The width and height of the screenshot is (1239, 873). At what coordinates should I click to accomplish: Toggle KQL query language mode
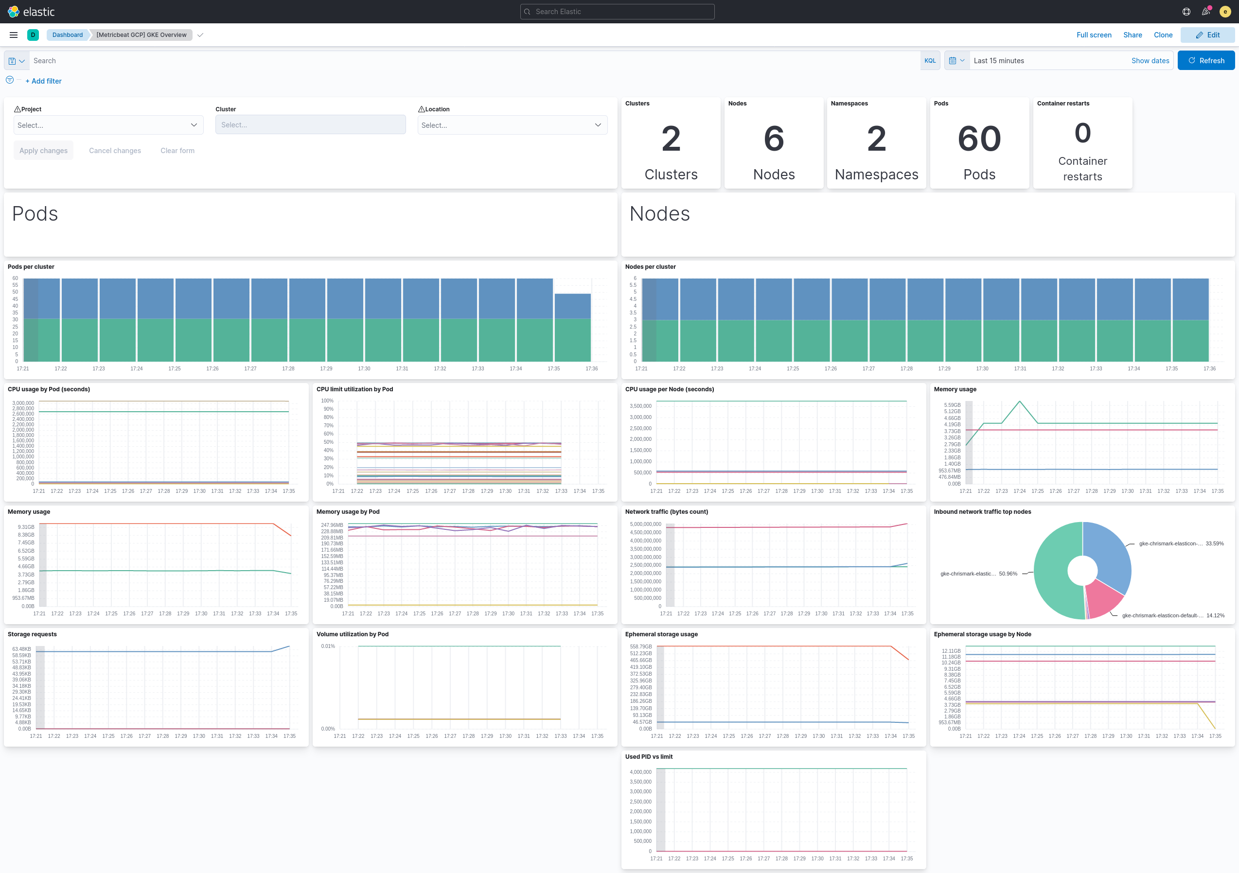click(930, 60)
